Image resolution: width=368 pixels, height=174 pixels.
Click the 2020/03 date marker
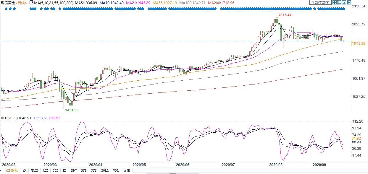pos(50,164)
